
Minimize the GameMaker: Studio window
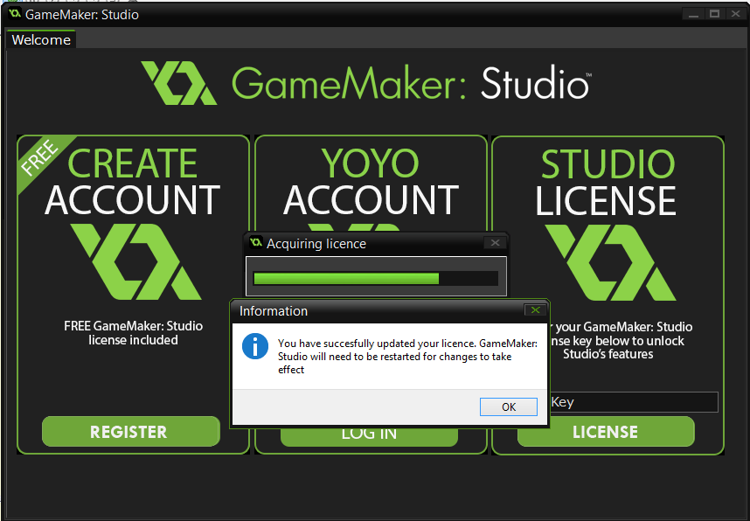point(693,14)
